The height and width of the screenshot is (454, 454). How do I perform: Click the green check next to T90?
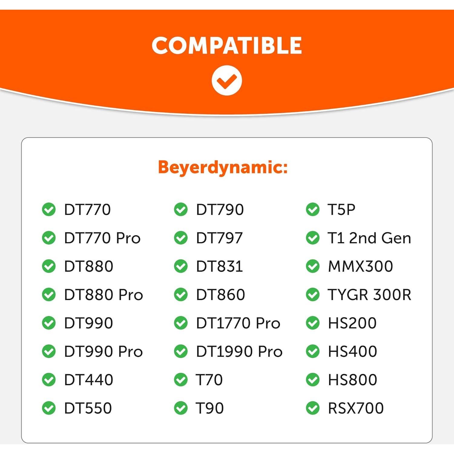coord(181,408)
